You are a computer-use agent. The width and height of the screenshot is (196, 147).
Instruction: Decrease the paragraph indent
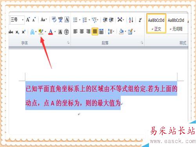click(105, 20)
